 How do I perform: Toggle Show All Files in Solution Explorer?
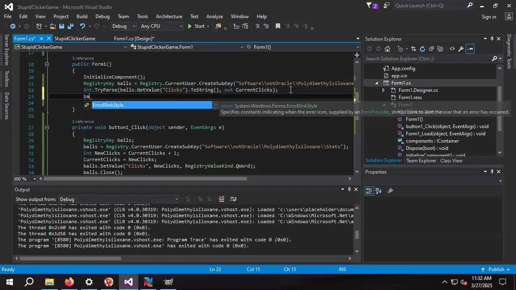tap(440, 49)
